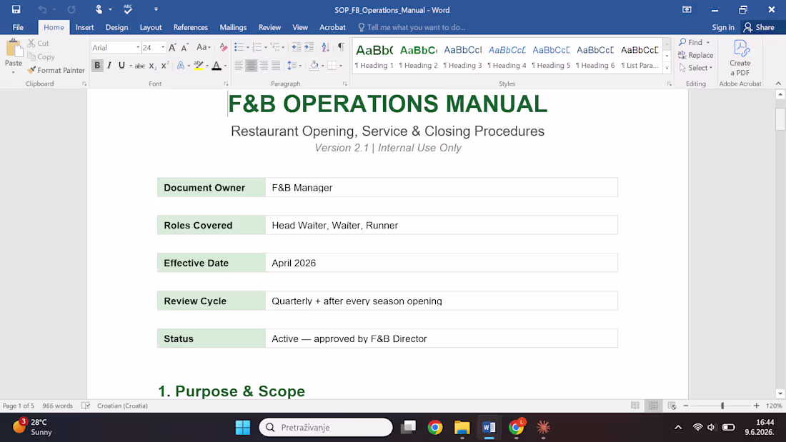Expand the Paste options arrow
This screenshot has height=442, width=786.
tap(14, 72)
